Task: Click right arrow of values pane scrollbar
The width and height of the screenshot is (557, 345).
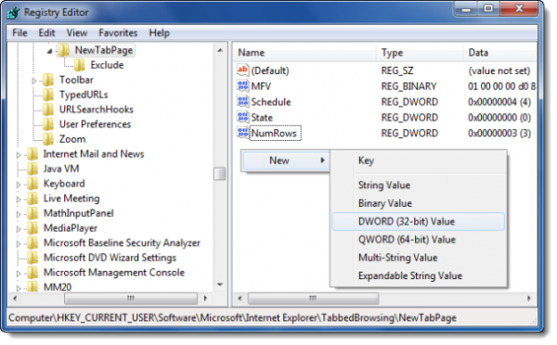Action: point(529,298)
